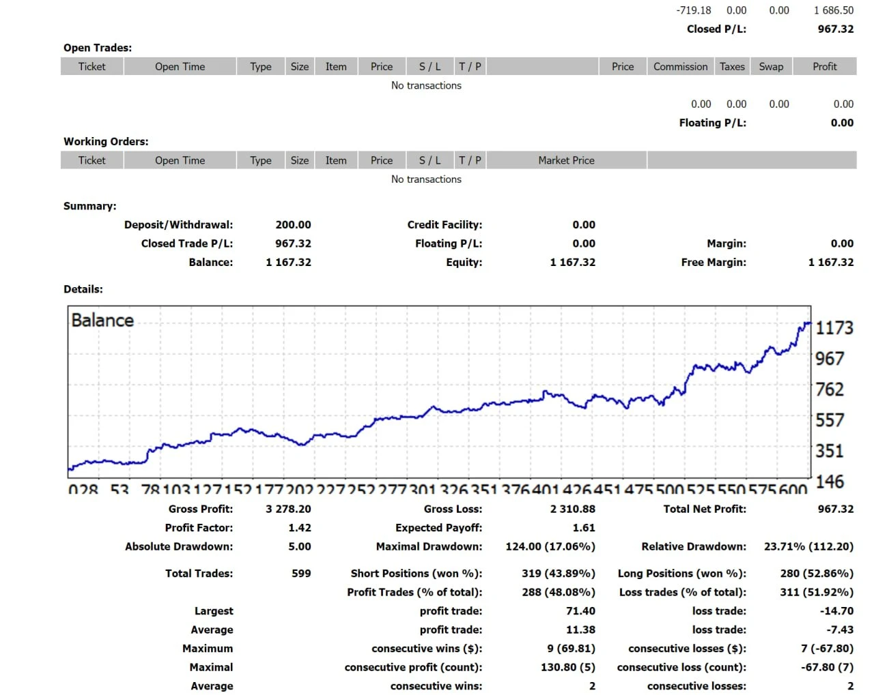The height and width of the screenshot is (695, 874).
Task: Select the Swap column header in Open Trades
Action: [x=771, y=67]
